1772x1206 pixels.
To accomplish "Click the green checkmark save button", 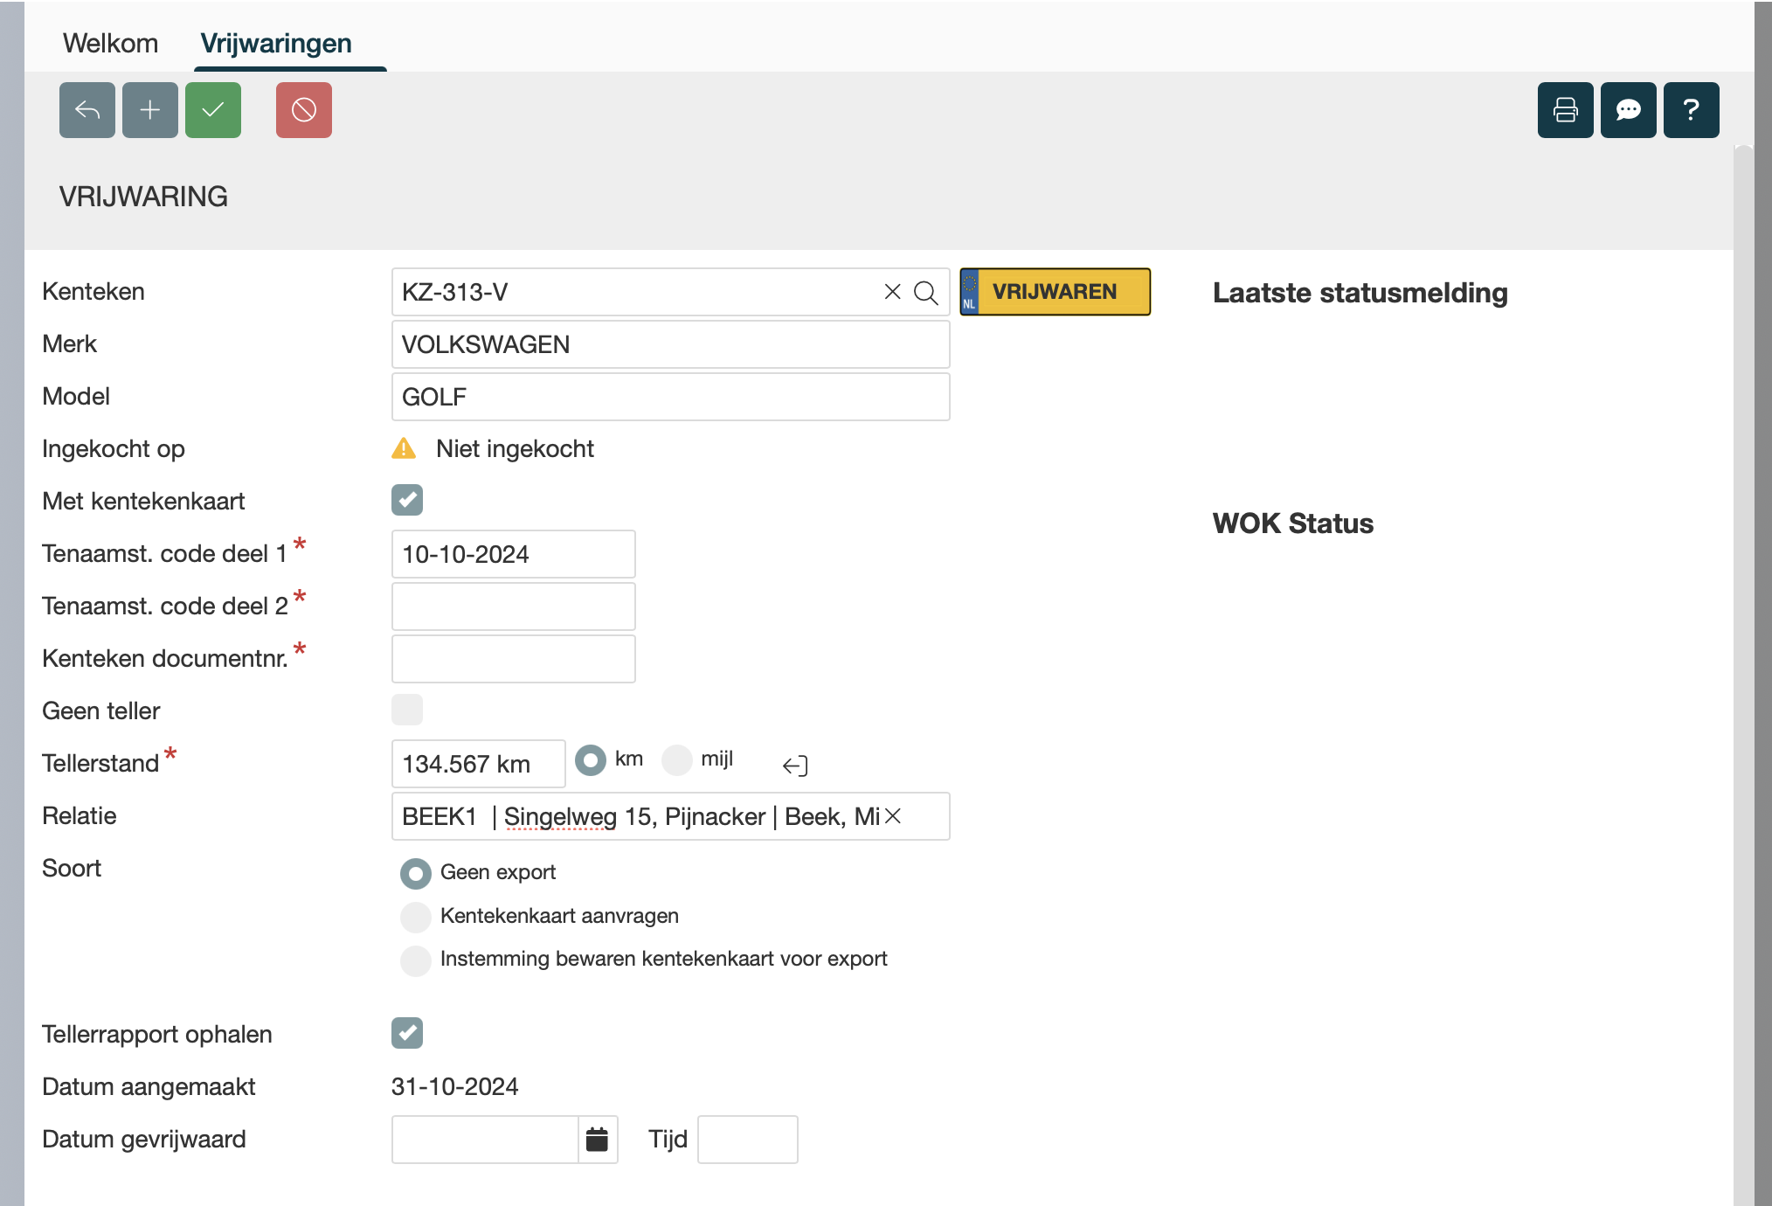I will (213, 110).
